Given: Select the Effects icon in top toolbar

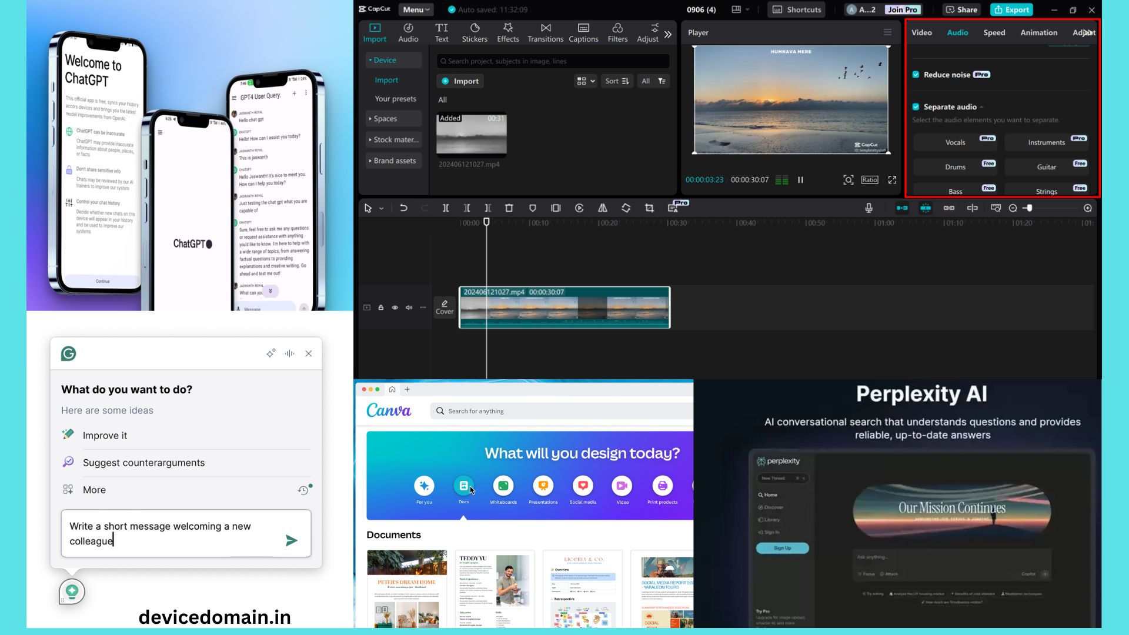Looking at the screenshot, I should [507, 32].
